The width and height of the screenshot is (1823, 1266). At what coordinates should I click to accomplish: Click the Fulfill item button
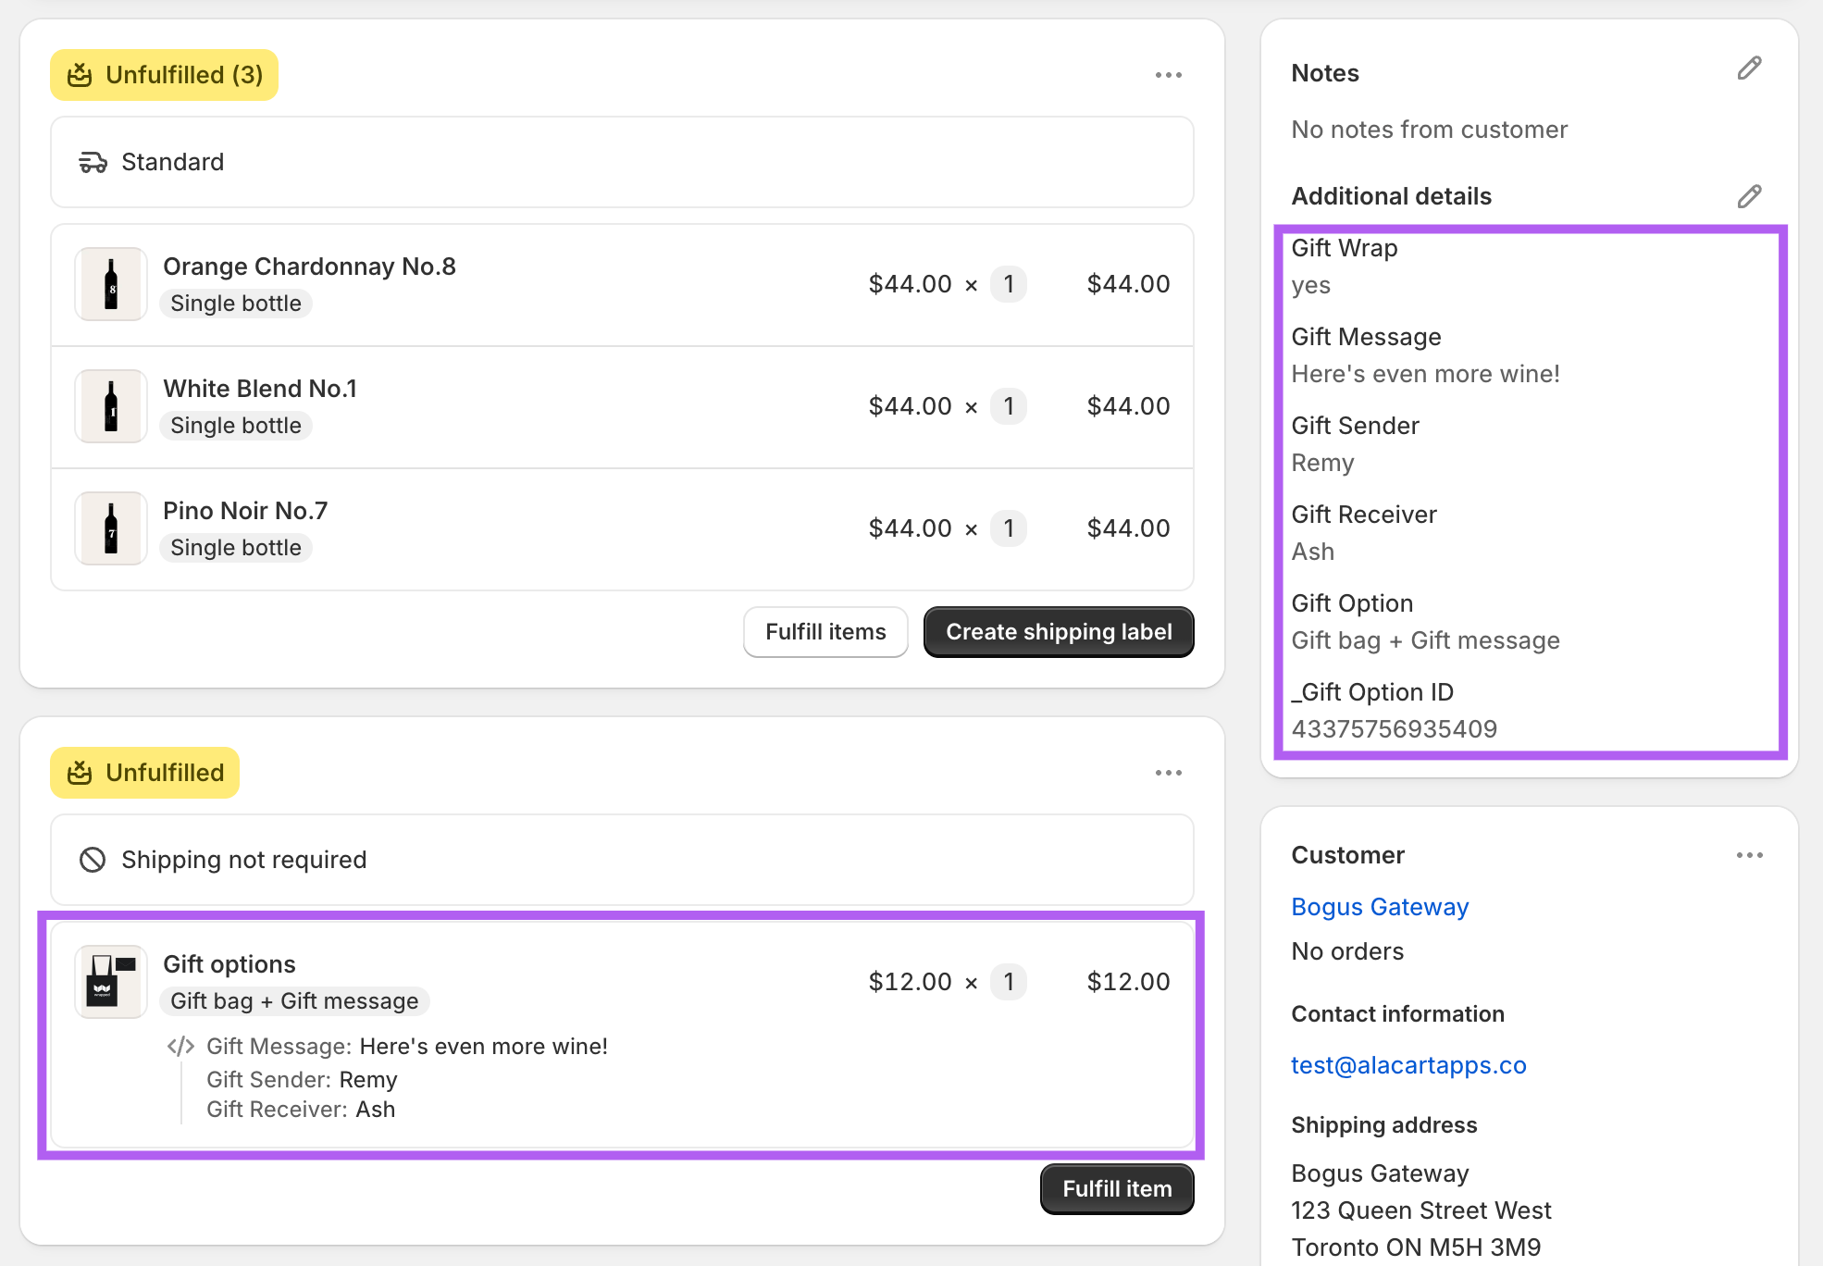1116,1189
